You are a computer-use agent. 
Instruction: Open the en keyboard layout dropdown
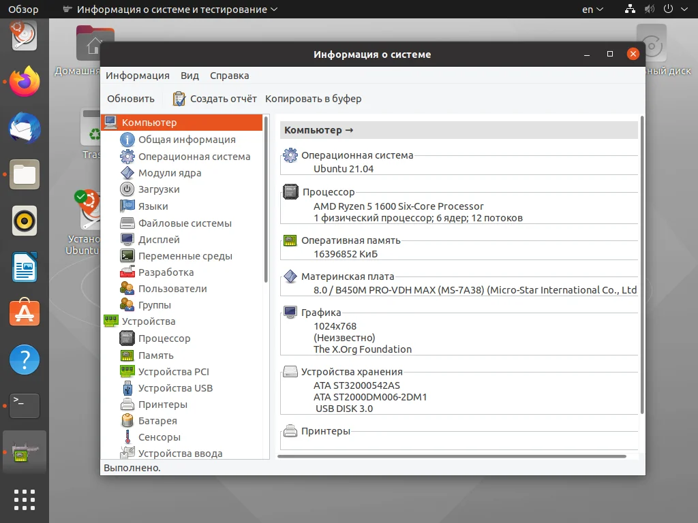click(x=590, y=9)
